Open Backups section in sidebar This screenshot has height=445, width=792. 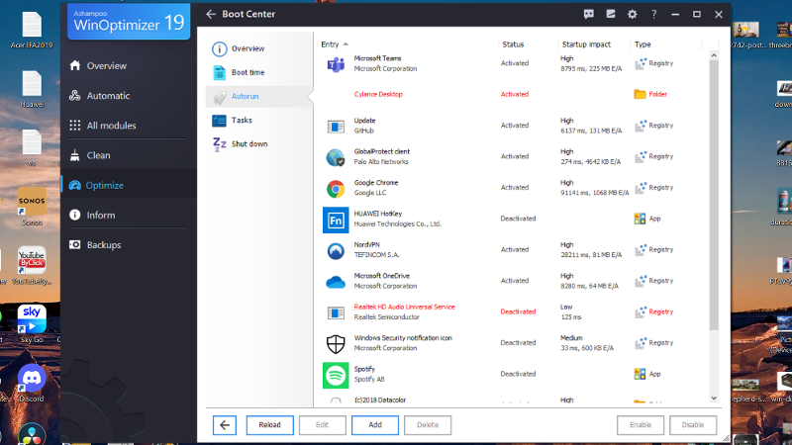click(x=104, y=244)
